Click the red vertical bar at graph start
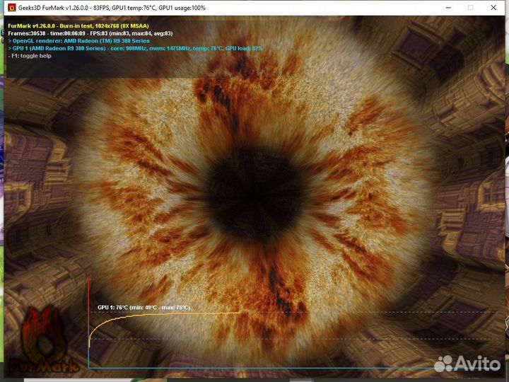Viewport: 509px width, 382px height. pos(88,297)
